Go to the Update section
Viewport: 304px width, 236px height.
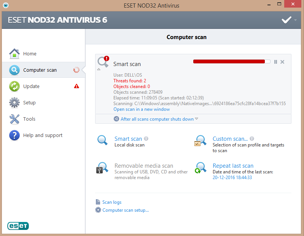tap(44, 86)
